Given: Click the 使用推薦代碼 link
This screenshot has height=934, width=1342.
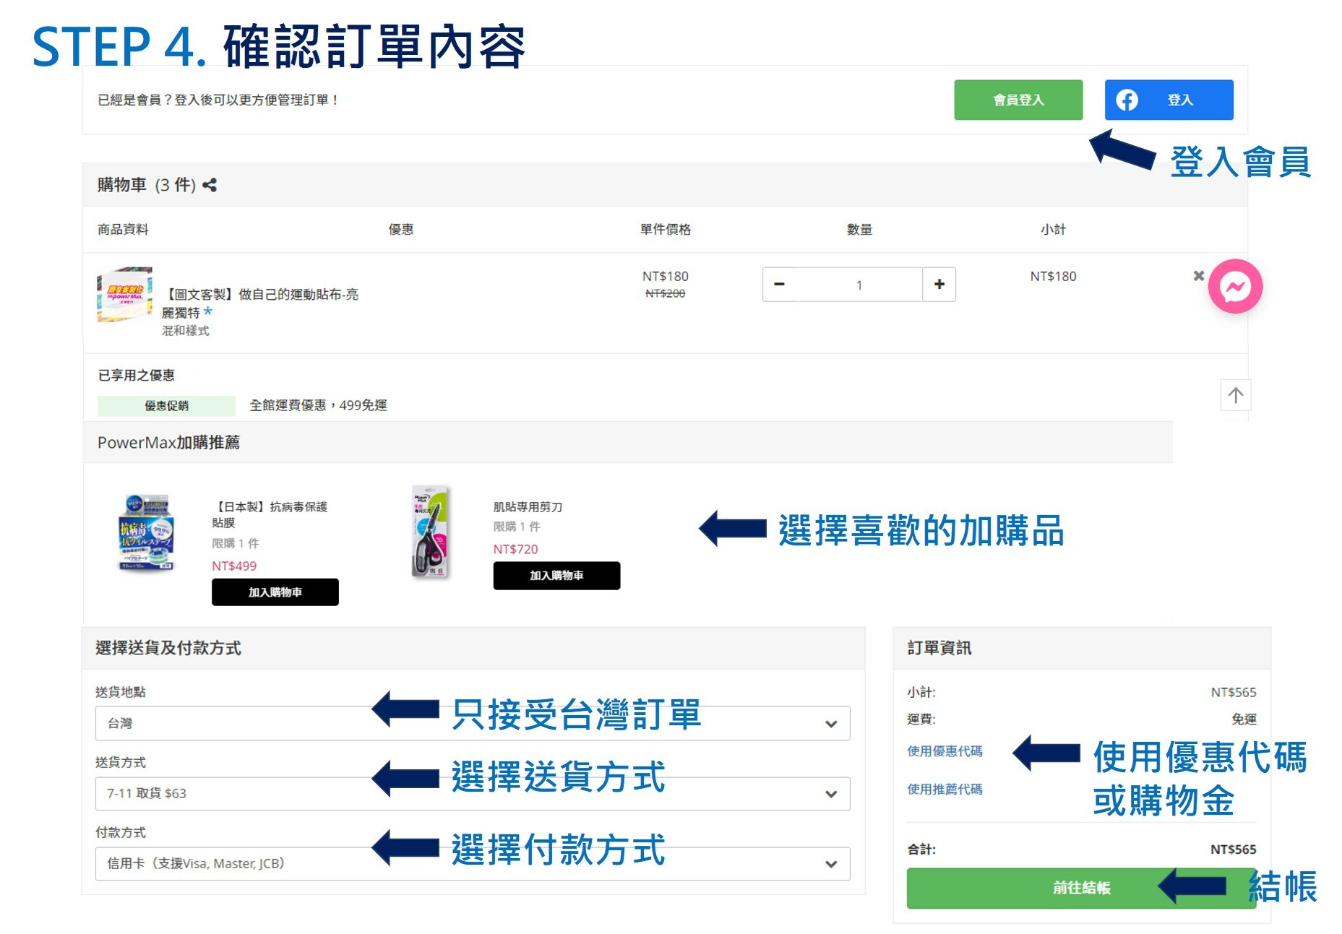Looking at the screenshot, I should pyautogui.click(x=945, y=790).
